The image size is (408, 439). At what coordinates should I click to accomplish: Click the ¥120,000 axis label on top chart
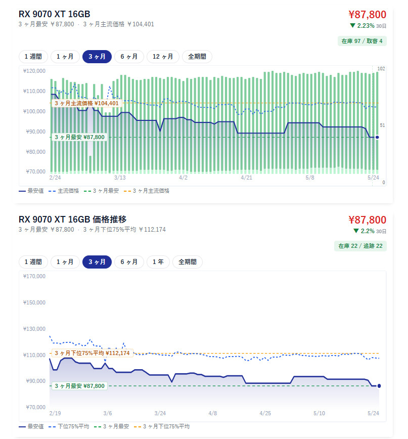[x=34, y=71]
